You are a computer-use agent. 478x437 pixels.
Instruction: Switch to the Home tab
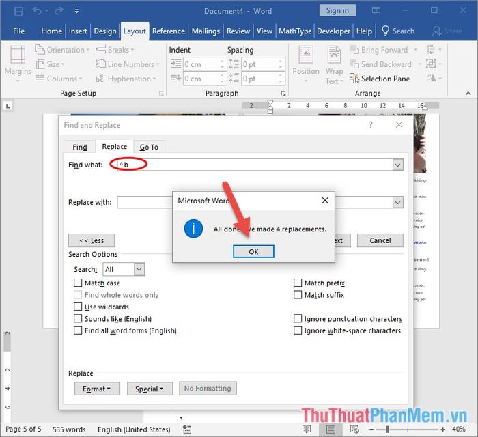click(x=51, y=31)
